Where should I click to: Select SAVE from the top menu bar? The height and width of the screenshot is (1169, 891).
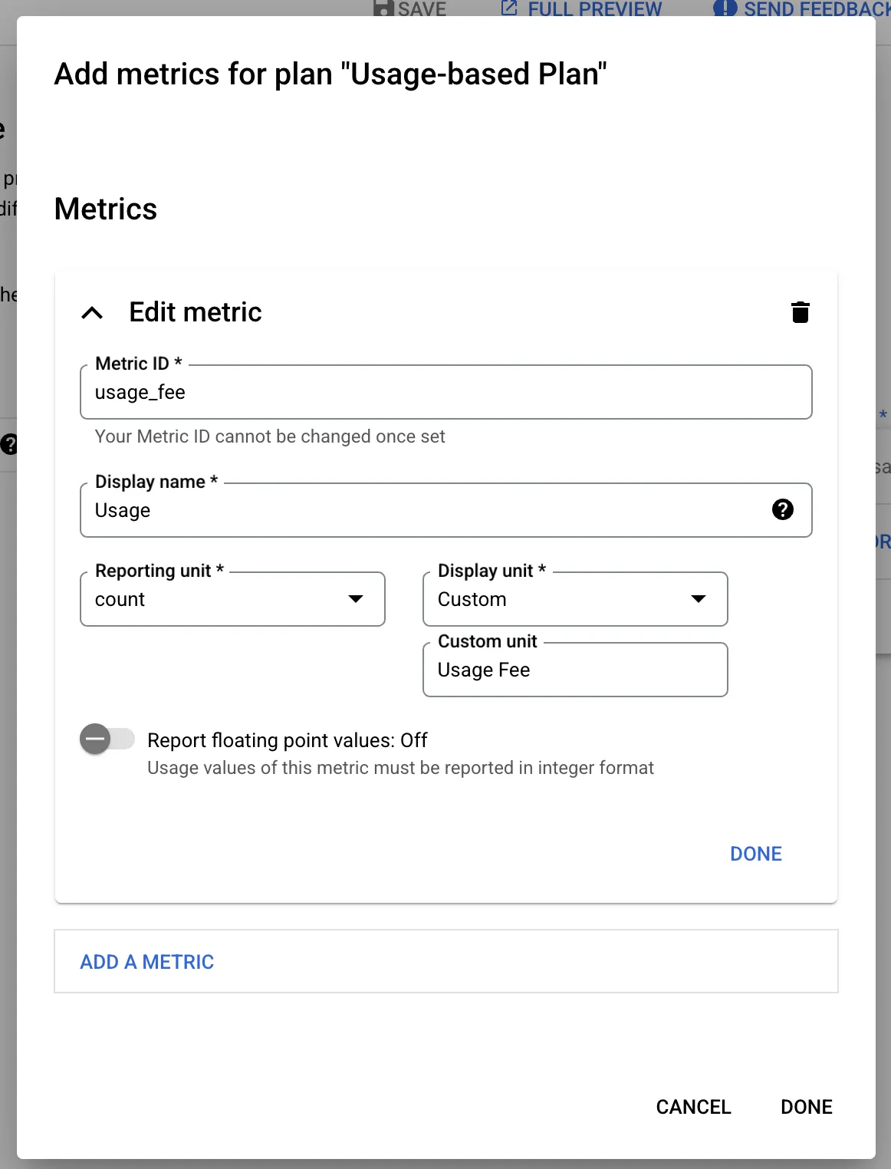click(x=419, y=8)
